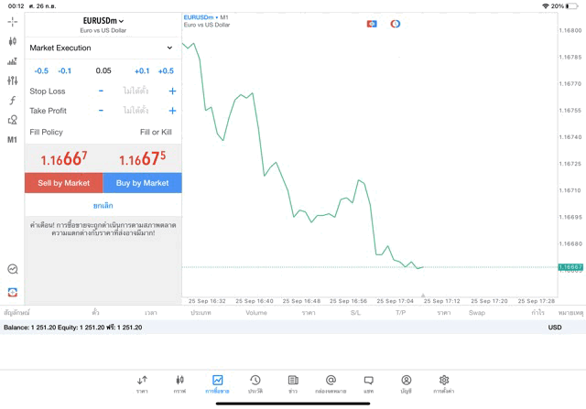This screenshot has width=586, height=409.
Task: Open indicators icon in left sidebar
Action: [12, 61]
